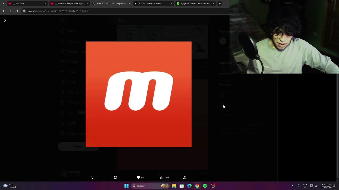Image resolution: width=339 pixels, height=190 pixels.
Task: Focus the x.com address bar URL
Action: click(x=58, y=11)
